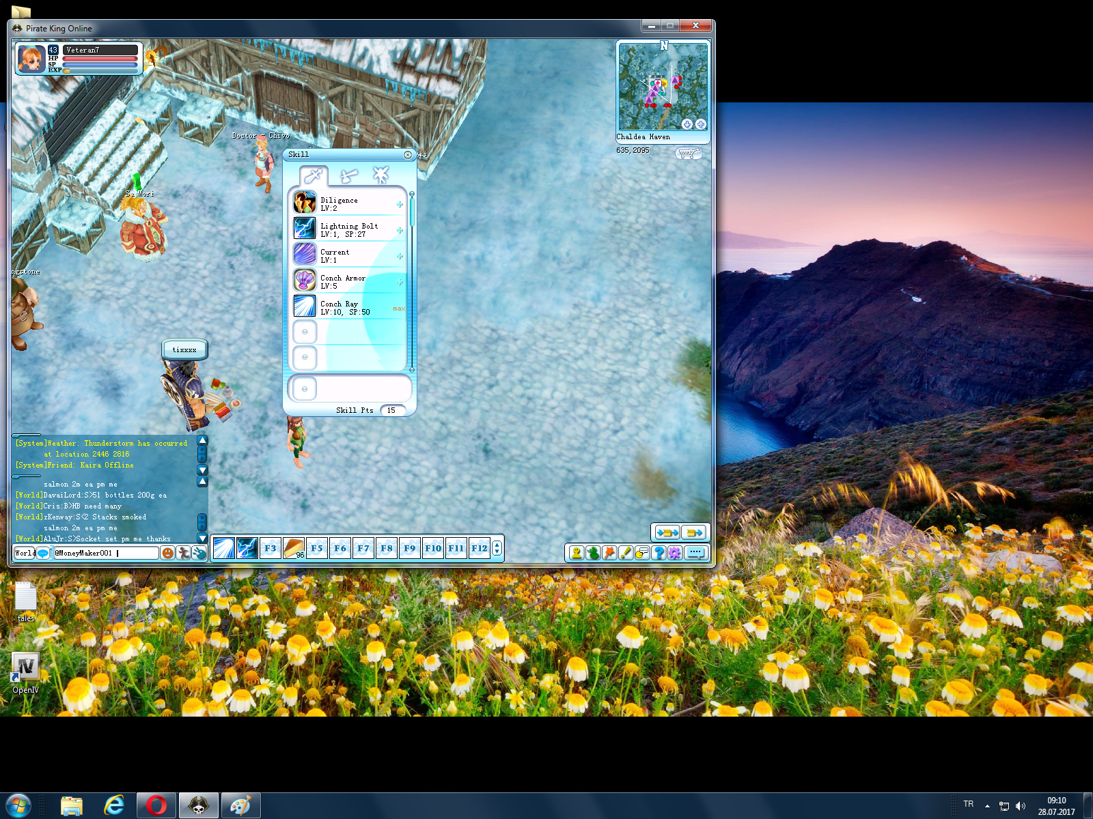Click the Conch Ray skill icon
1093x819 pixels.
click(305, 306)
